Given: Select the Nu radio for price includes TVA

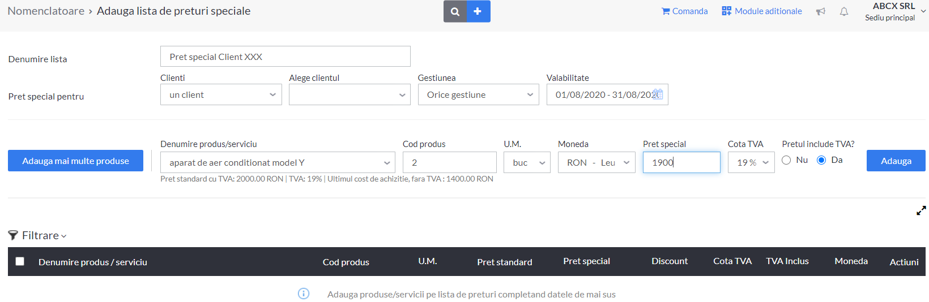Looking at the screenshot, I should [786, 160].
